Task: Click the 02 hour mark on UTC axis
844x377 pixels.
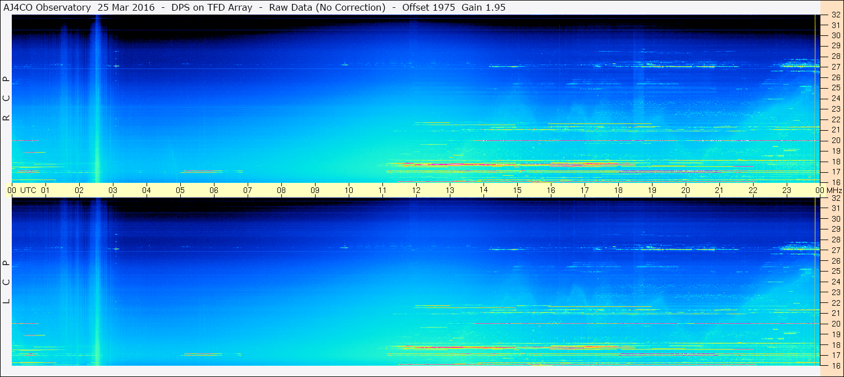Action: tap(79, 190)
